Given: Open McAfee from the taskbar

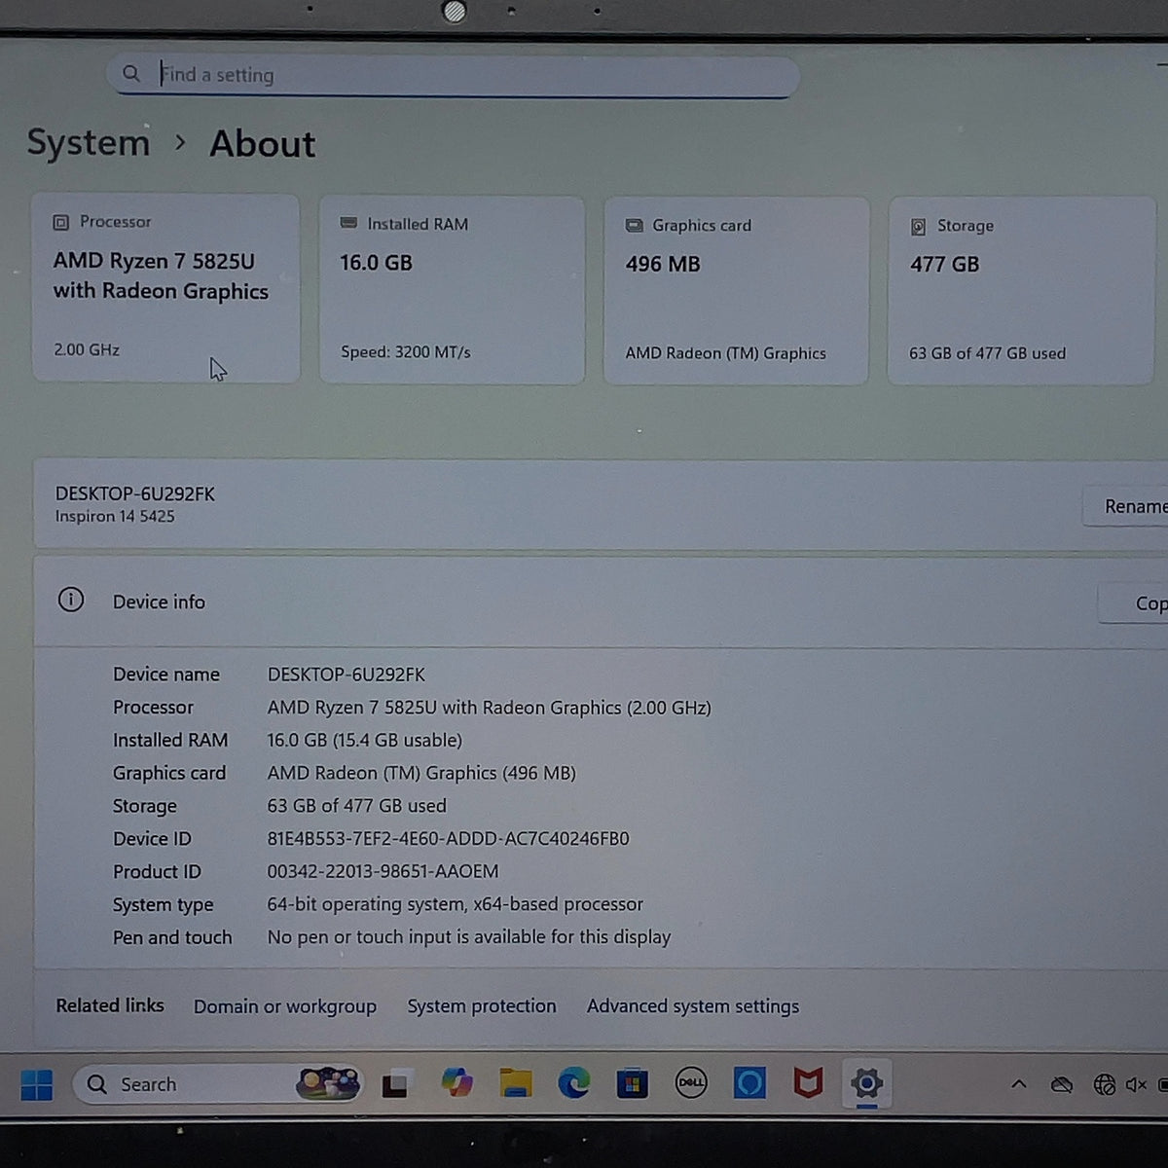Looking at the screenshot, I should pyautogui.click(x=808, y=1082).
